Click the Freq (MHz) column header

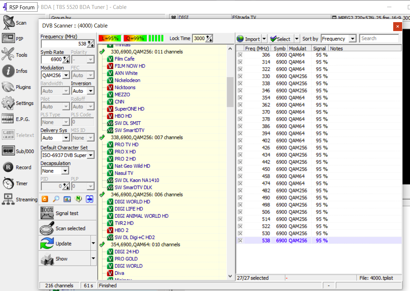257,48
